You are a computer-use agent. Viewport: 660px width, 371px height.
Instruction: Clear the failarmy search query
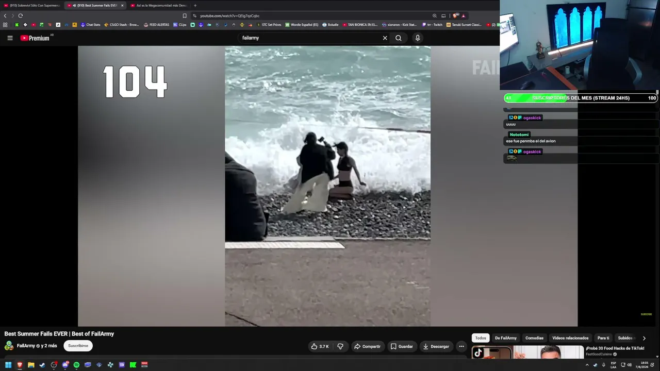pos(385,38)
